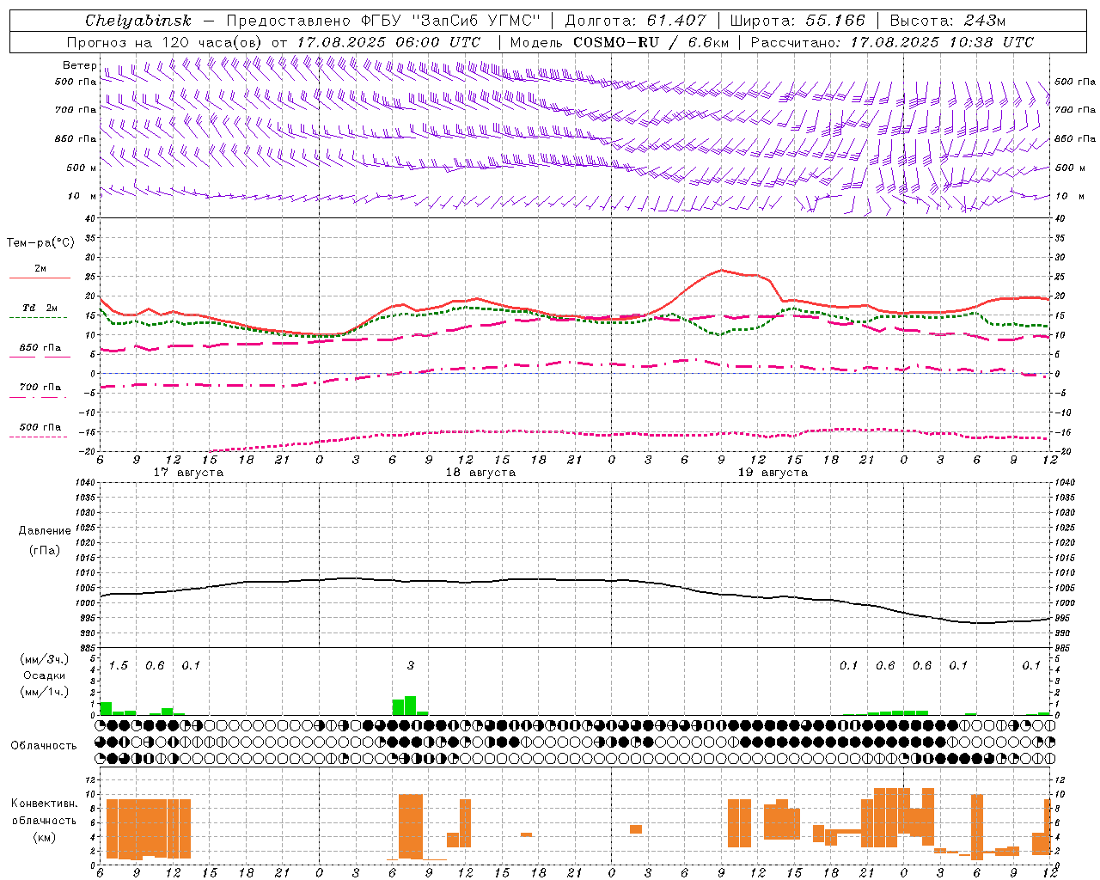
Task: Click the 'Тем-ра(°C)' temperature panel label
Action: point(40,243)
